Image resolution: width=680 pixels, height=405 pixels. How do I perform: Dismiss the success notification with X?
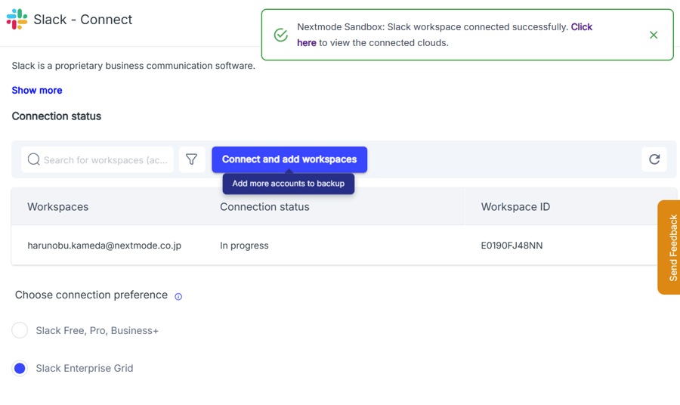(x=654, y=35)
